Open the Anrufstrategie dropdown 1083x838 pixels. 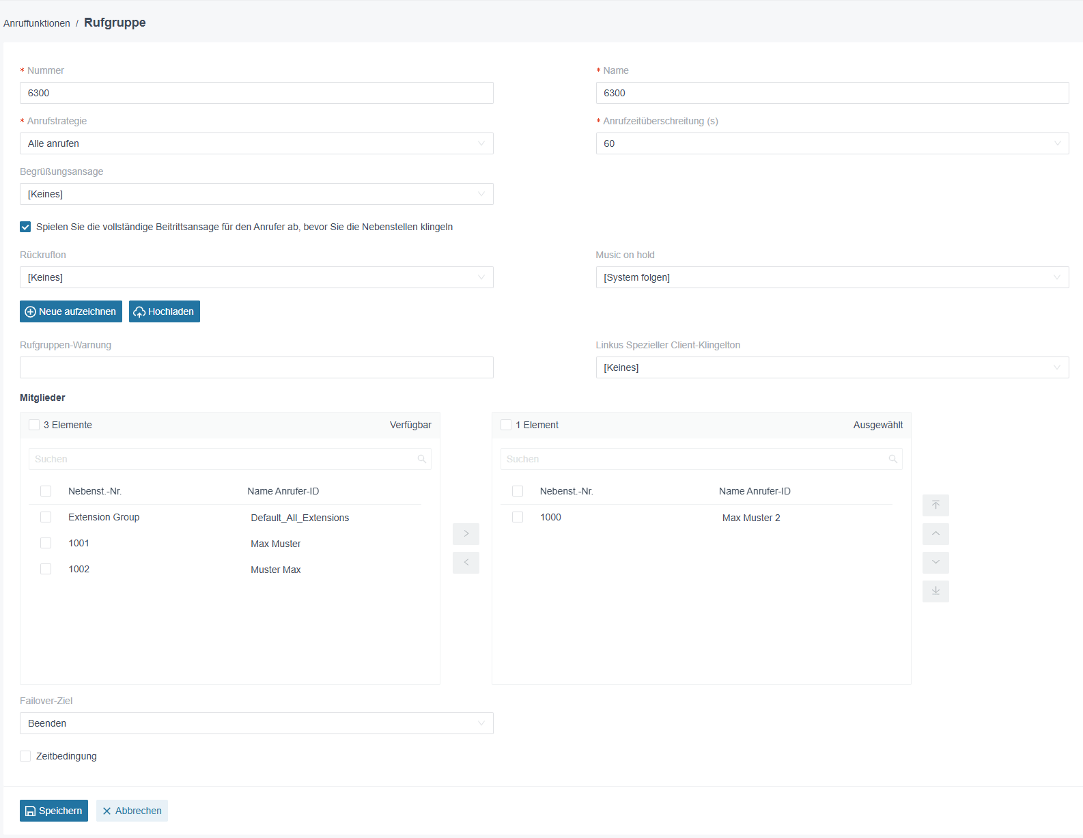click(x=257, y=143)
